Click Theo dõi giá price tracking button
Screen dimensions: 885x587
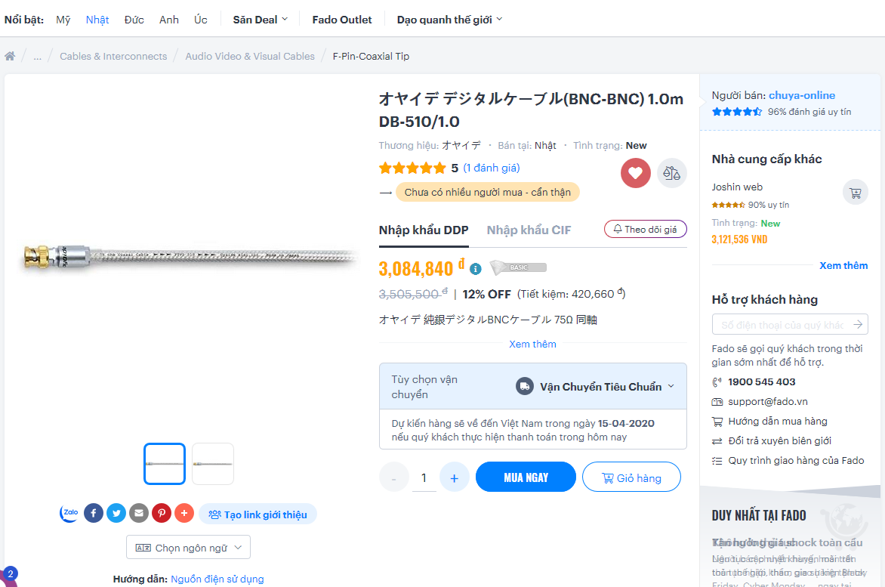coord(645,229)
